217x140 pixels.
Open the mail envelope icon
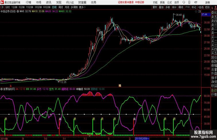coord(196,2)
